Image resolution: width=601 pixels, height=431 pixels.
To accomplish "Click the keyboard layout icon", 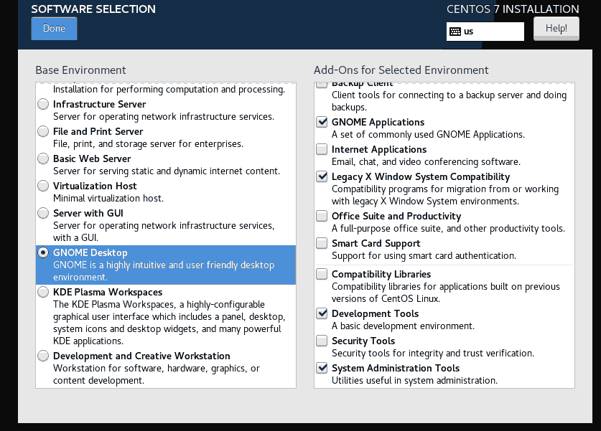I will click(x=455, y=32).
